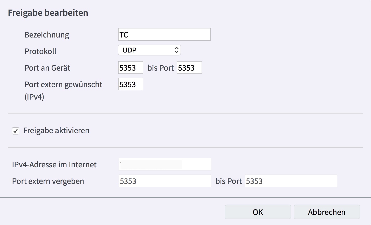Screen dimensions: 371x225
Task: Click the Port extern vergeben label
Action: click(48, 181)
